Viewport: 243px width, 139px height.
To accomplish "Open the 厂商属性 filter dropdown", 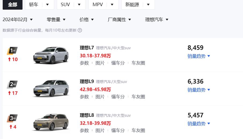I will (x=119, y=20).
